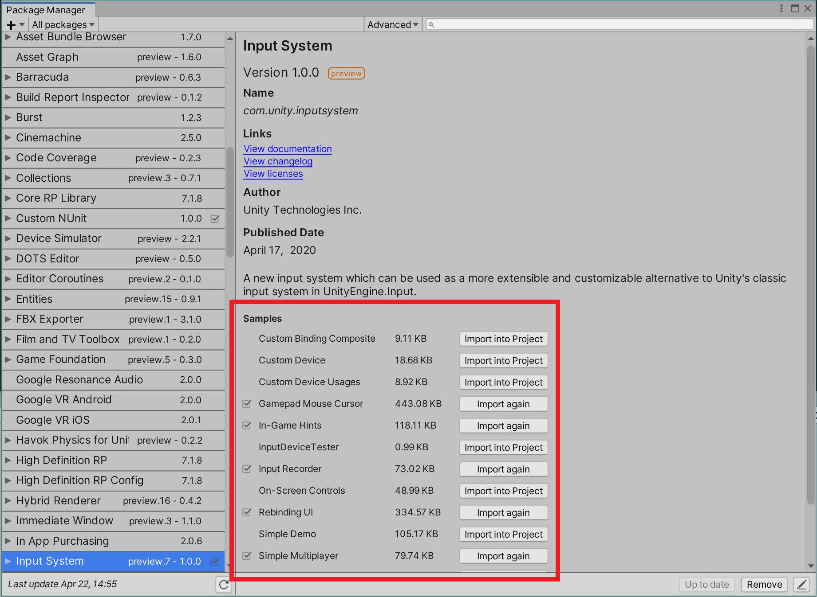The image size is (817, 597).
Task: Import the Custom Device sample into project
Action: (503, 361)
